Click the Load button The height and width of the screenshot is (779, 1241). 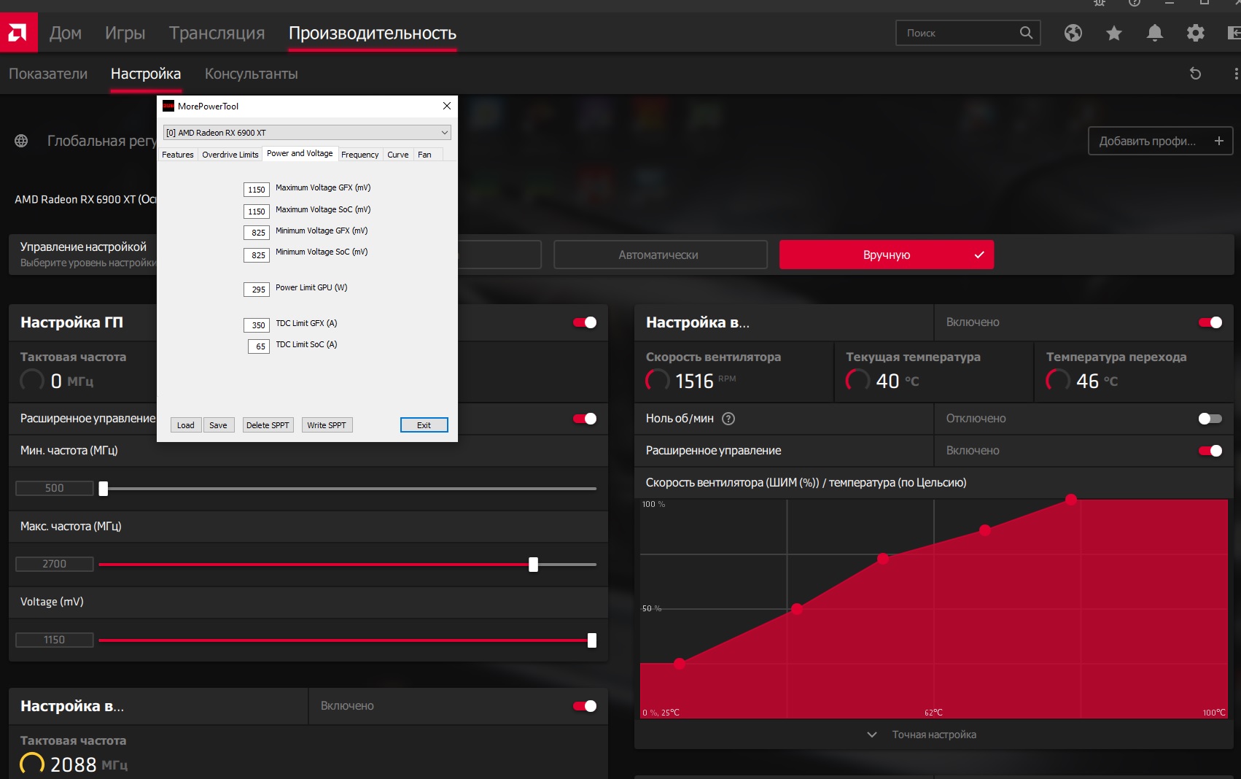[x=186, y=425]
